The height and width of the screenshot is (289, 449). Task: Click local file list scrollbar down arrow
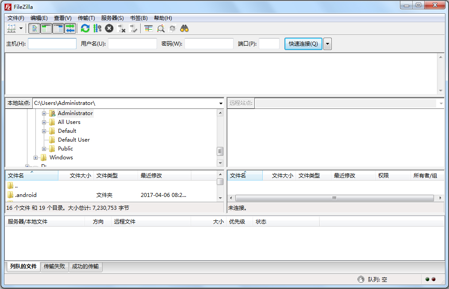220,198
